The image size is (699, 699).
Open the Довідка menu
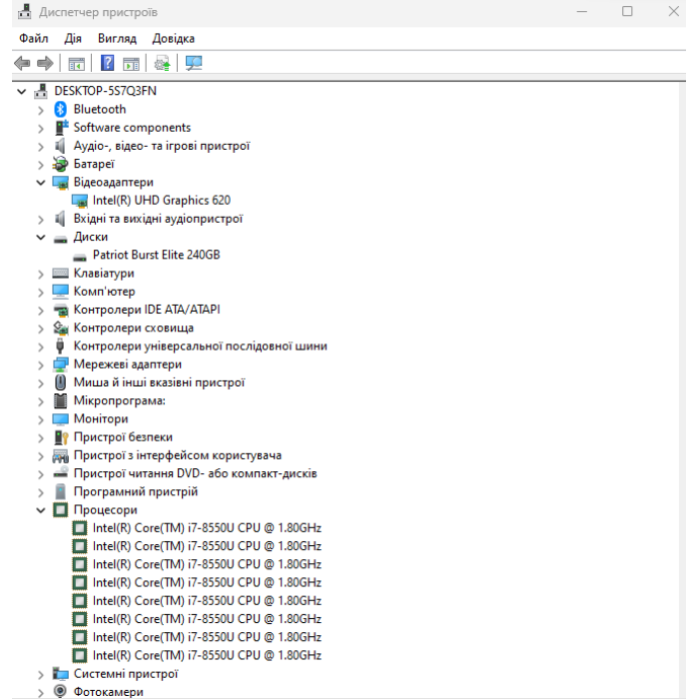click(174, 38)
